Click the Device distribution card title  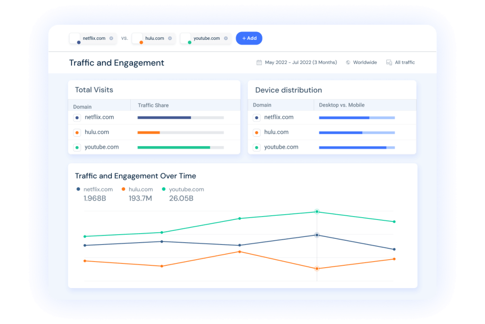tap(288, 90)
